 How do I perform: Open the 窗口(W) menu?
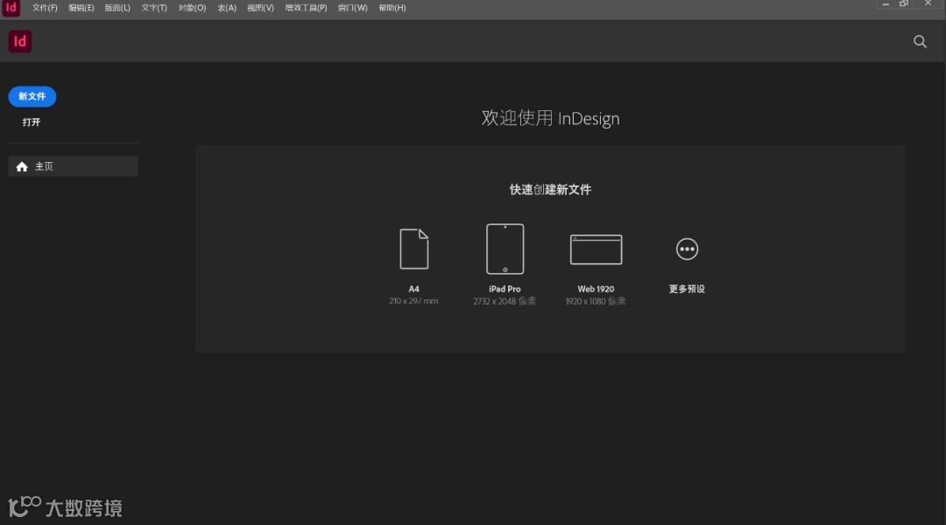point(352,8)
